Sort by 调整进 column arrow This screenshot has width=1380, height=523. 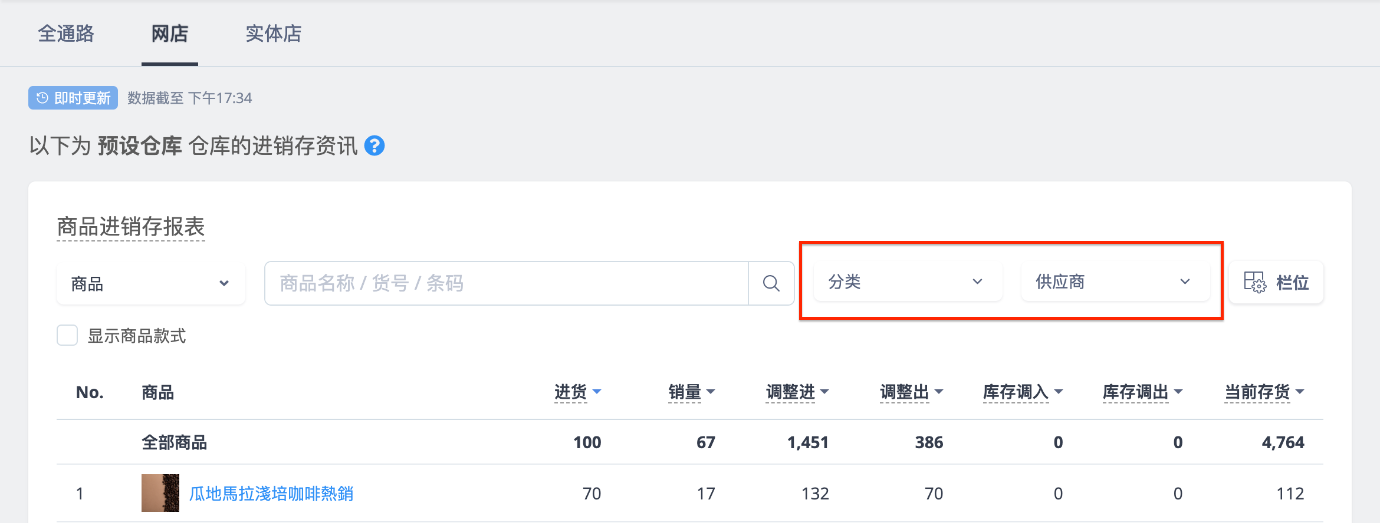824,392
